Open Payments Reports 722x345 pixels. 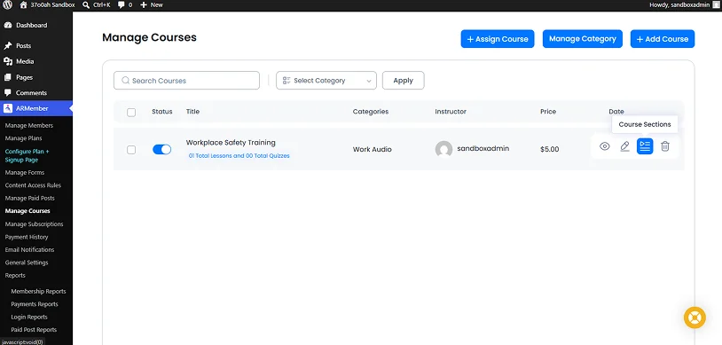35,304
